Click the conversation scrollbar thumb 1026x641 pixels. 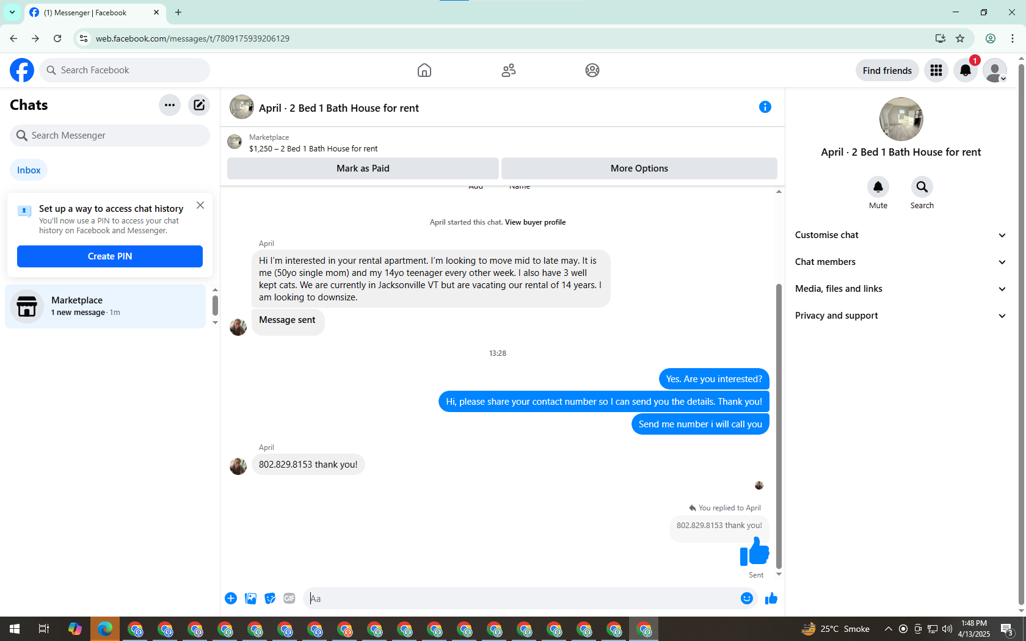(x=779, y=426)
